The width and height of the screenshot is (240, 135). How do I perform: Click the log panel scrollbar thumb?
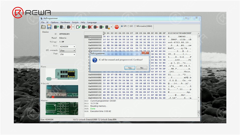click(198, 112)
